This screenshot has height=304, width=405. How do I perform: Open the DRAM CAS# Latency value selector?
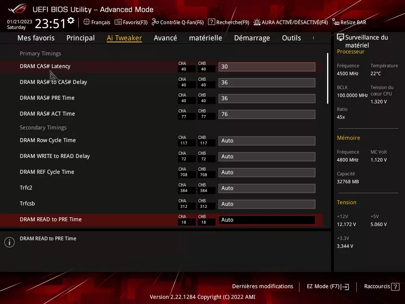pyautogui.click(x=267, y=66)
